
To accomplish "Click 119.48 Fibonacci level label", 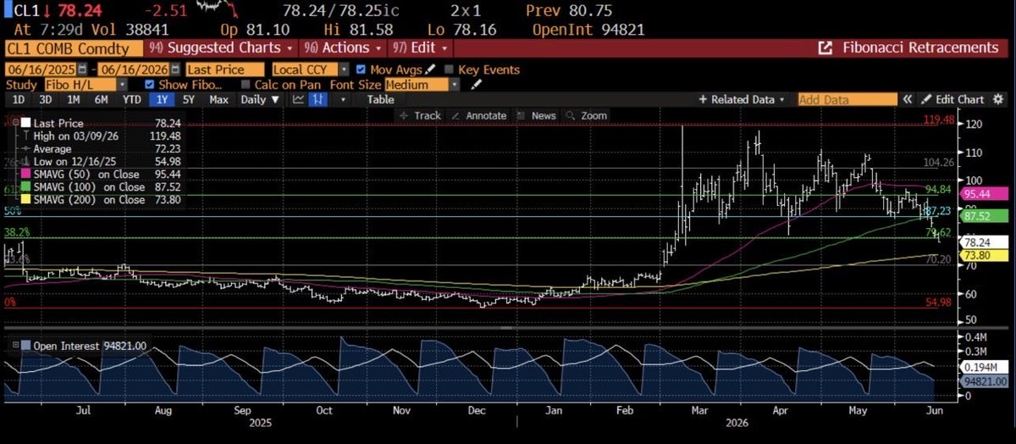I will coord(938,120).
